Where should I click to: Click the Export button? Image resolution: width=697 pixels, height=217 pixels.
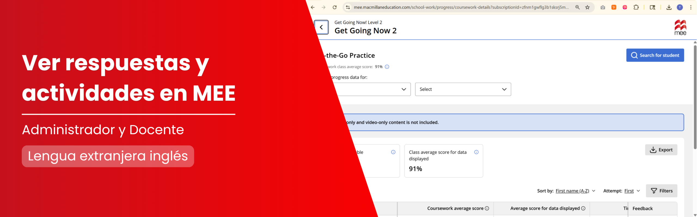661,150
